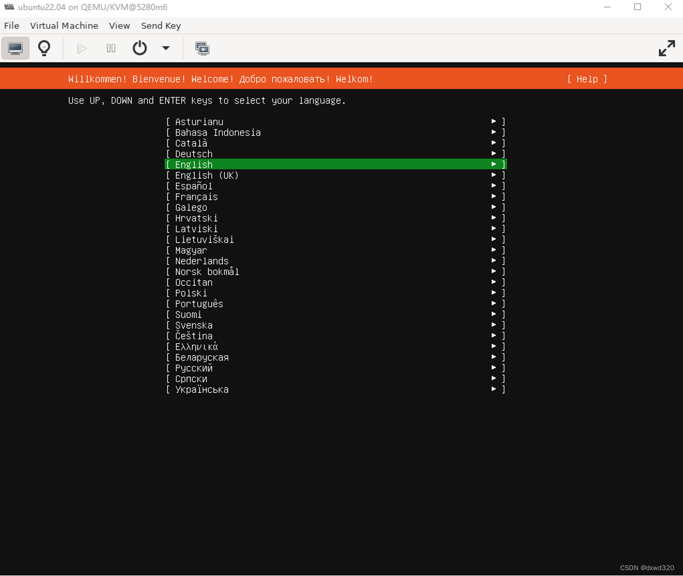683x576 pixels.
Task: Expand the Deutsch language options arrow
Action: coord(493,154)
